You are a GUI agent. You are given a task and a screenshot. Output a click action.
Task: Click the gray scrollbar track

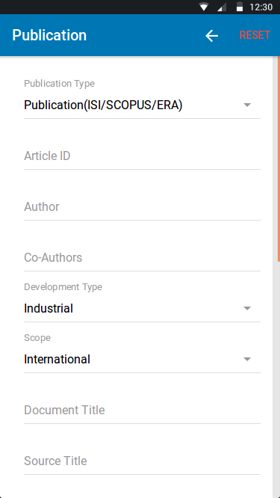(276, 381)
